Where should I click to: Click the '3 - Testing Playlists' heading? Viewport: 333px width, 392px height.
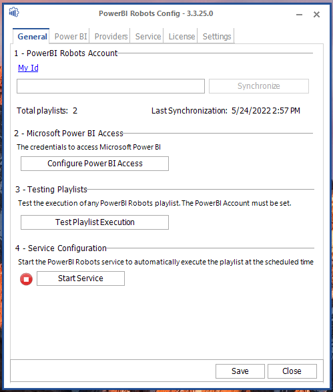[x=51, y=190]
